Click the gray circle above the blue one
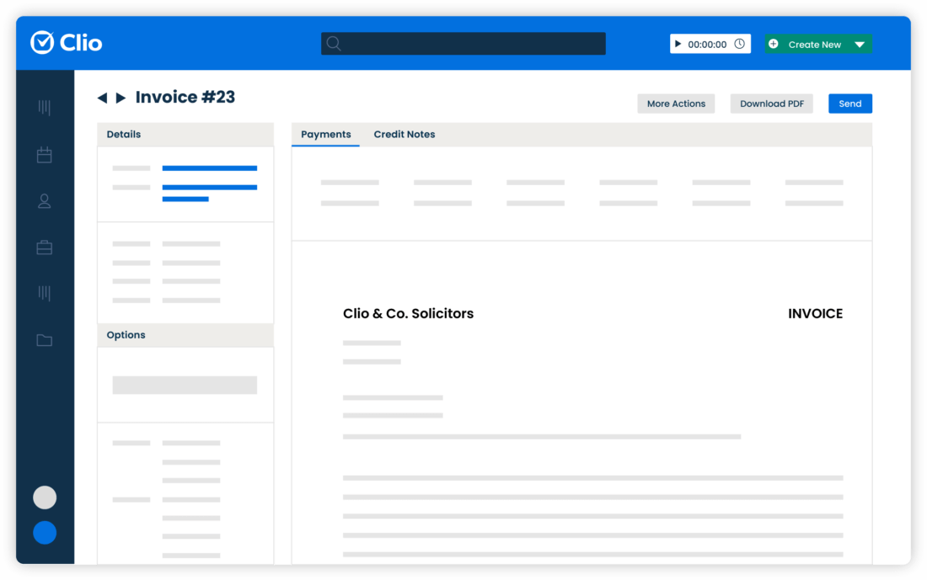Image resolution: width=927 pixels, height=580 pixels. click(45, 498)
